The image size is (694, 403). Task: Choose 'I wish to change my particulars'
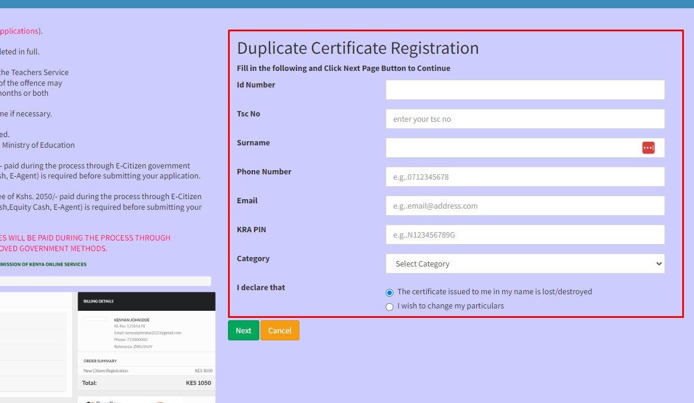click(x=389, y=307)
